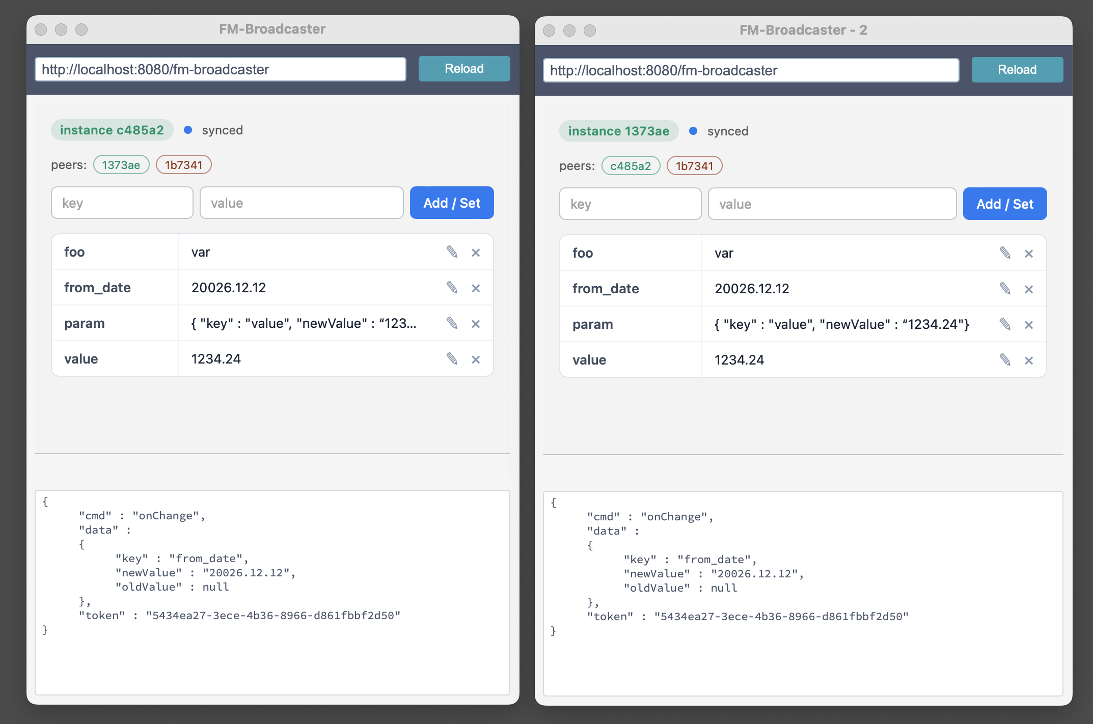
Task: Select peer 1b7341 badge in FM-Broadcaster window
Action: coord(184,164)
